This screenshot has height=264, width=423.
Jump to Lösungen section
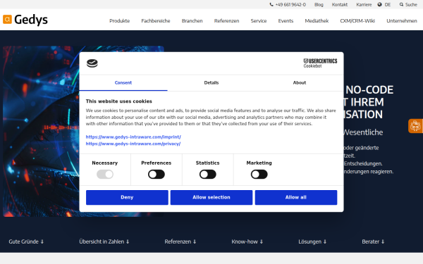pyautogui.click(x=312, y=241)
